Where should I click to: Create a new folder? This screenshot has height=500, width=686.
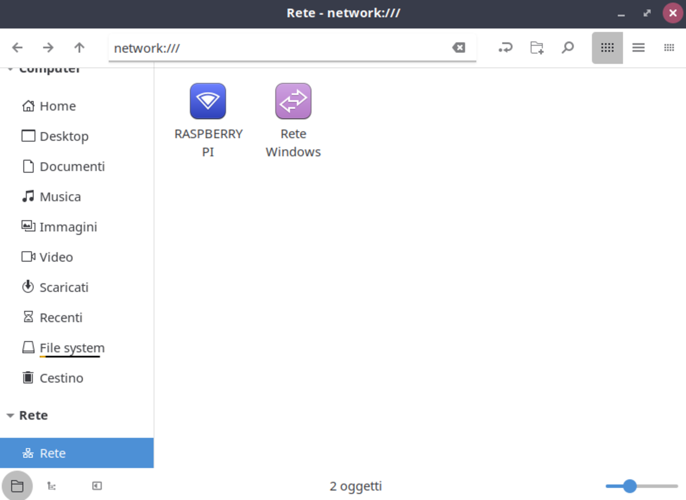(536, 48)
